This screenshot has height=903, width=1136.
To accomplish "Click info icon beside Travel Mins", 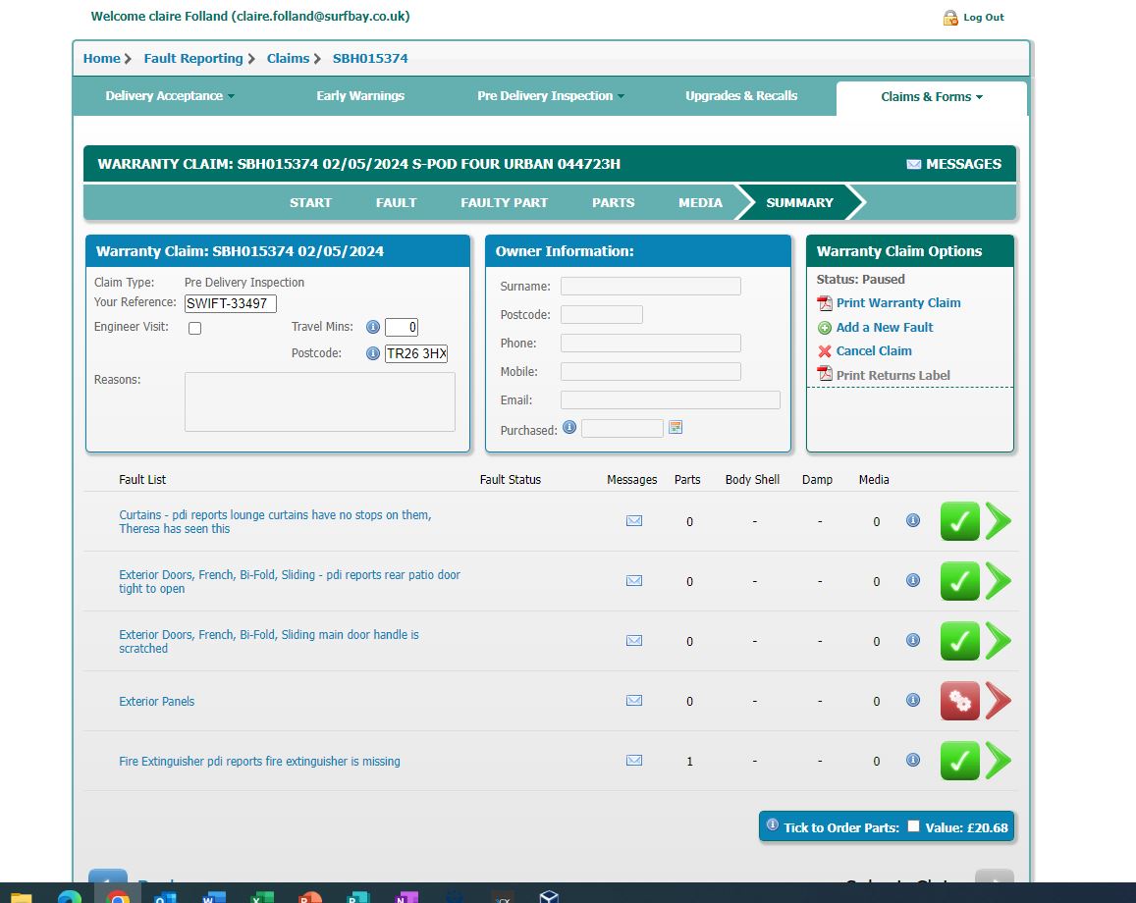I will [x=373, y=327].
